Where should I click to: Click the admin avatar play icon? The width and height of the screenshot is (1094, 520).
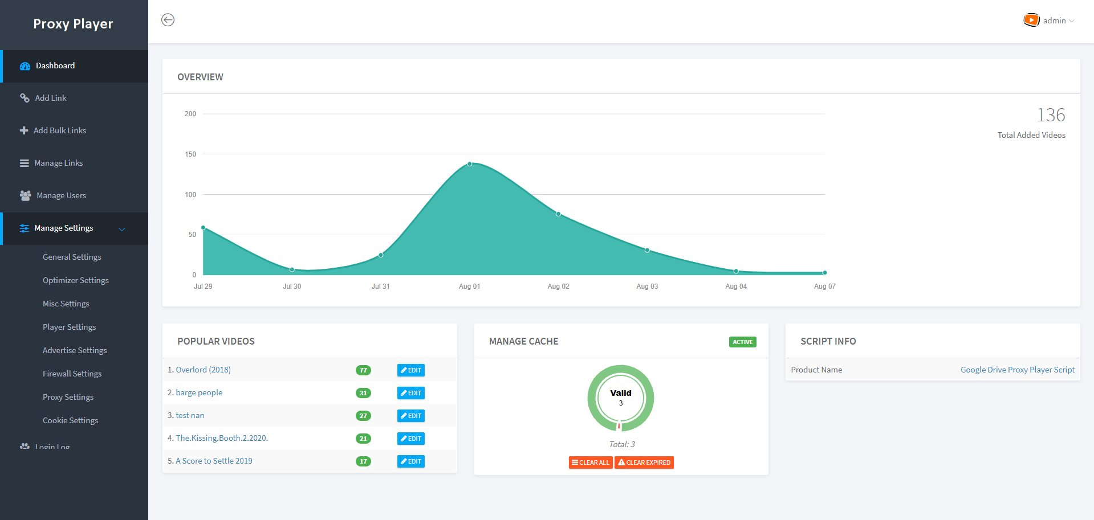tap(1031, 21)
